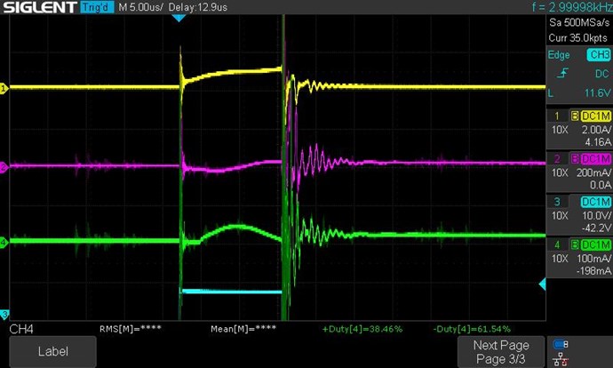Click the Curr 35.0kpts memory depth
The image size is (613, 368).
(x=577, y=38)
